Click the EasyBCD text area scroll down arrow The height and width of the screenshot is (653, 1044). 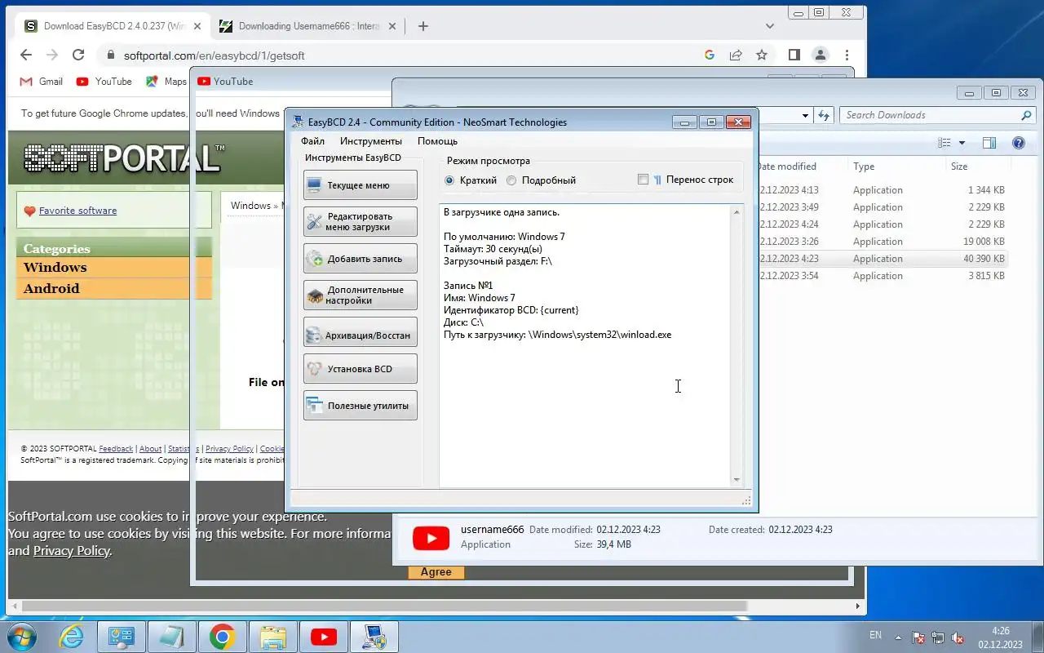pos(737,480)
